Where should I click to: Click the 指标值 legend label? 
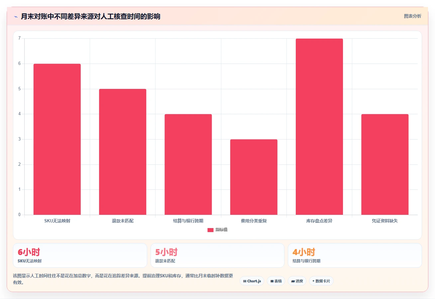pos(221,230)
